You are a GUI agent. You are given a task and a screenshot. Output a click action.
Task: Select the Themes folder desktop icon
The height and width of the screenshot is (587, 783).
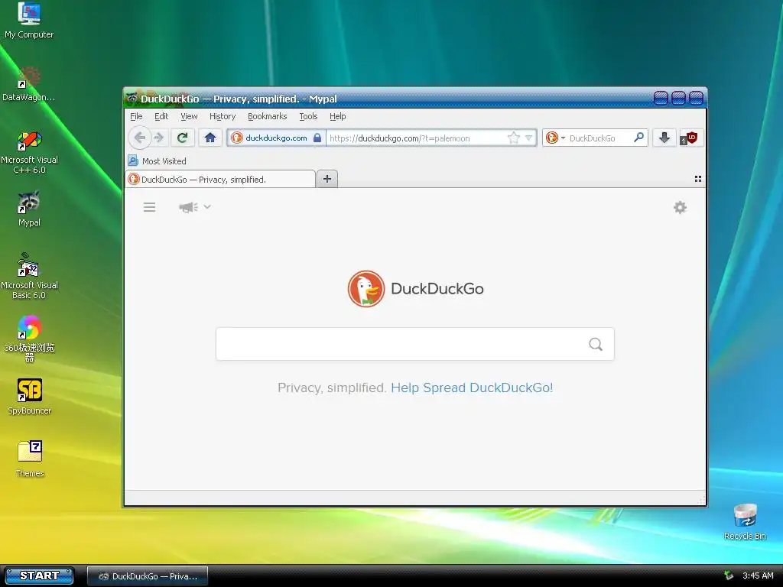coord(30,459)
